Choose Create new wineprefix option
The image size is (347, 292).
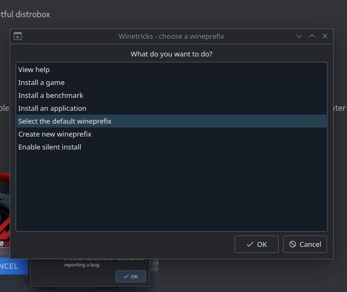click(55, 134)
